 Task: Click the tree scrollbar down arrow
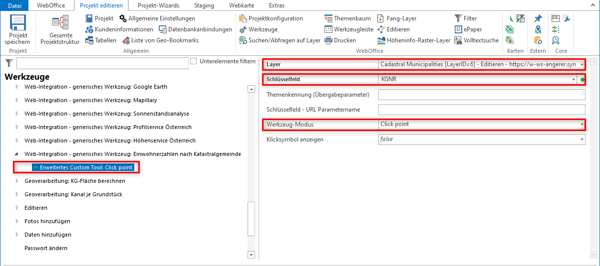pos(251,255)
